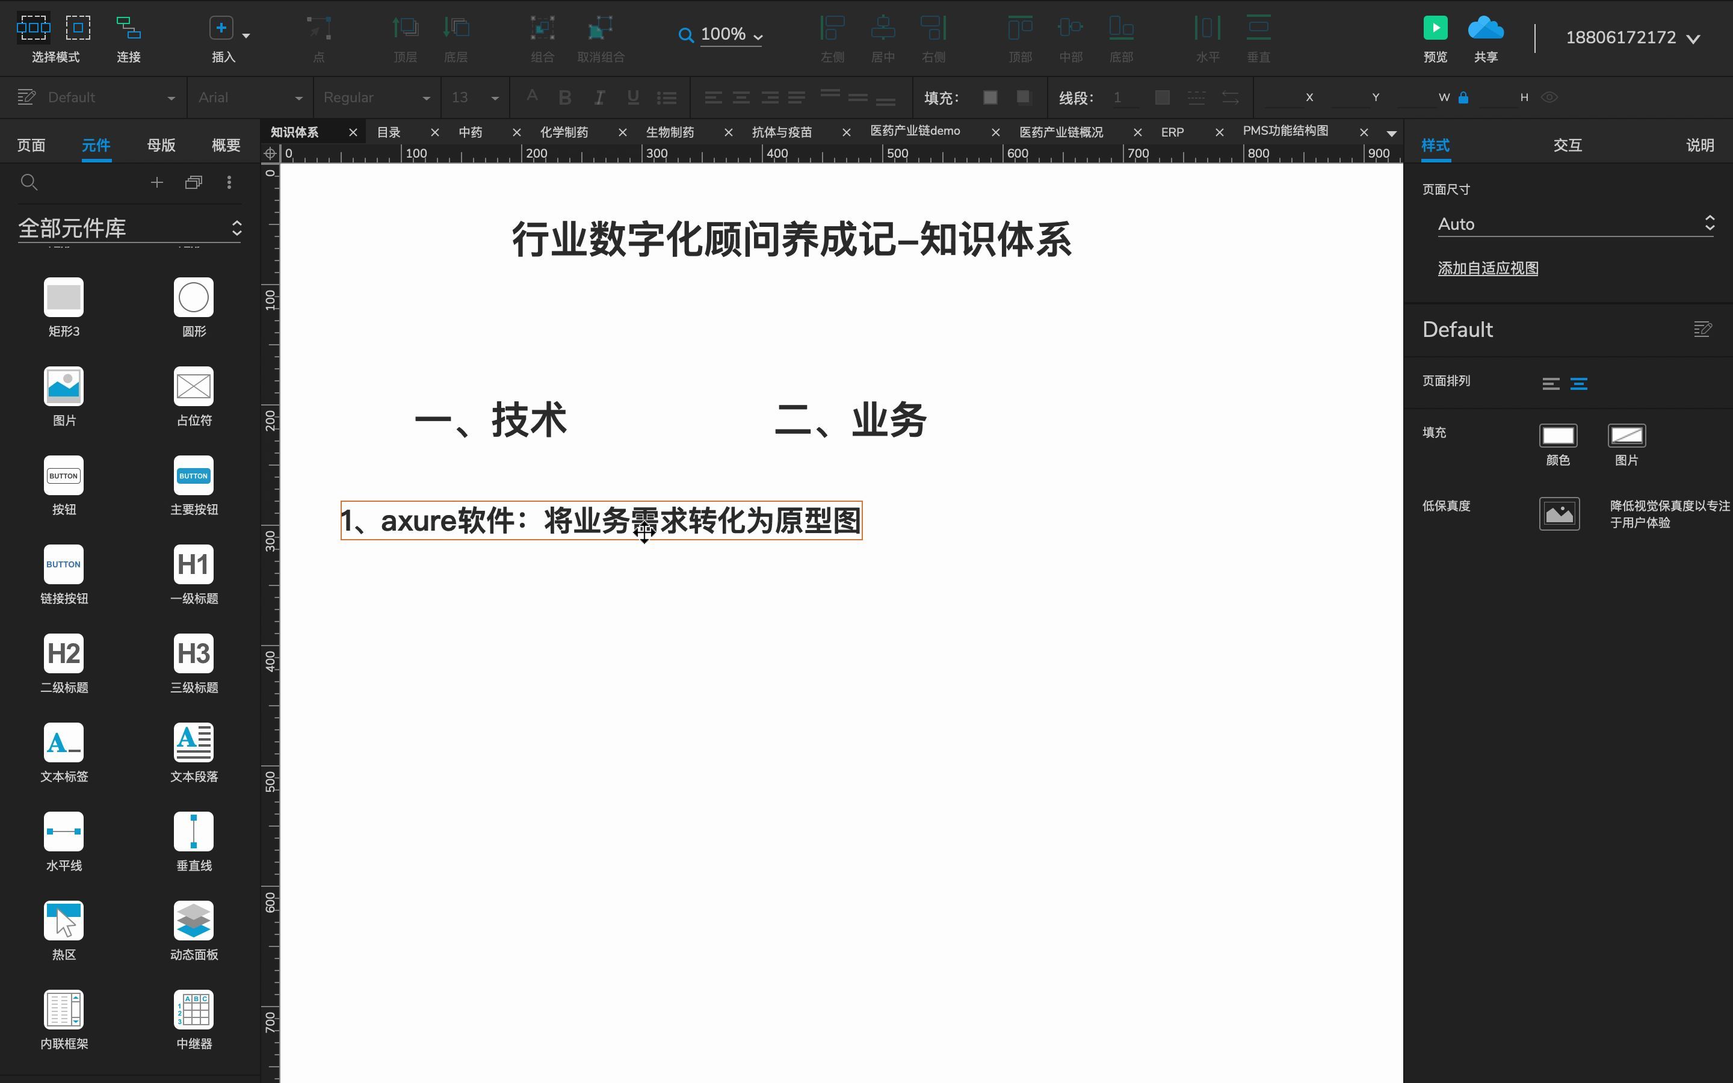This screenshot has width=1733, height=1083.
Task: Click the 添加自适应视图 link
Action: pos(1488,268)
